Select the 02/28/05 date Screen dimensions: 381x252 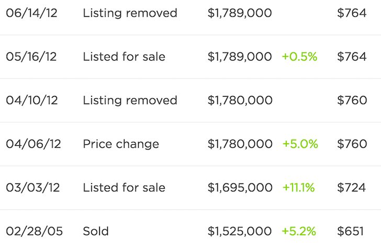tap(35, 231)
